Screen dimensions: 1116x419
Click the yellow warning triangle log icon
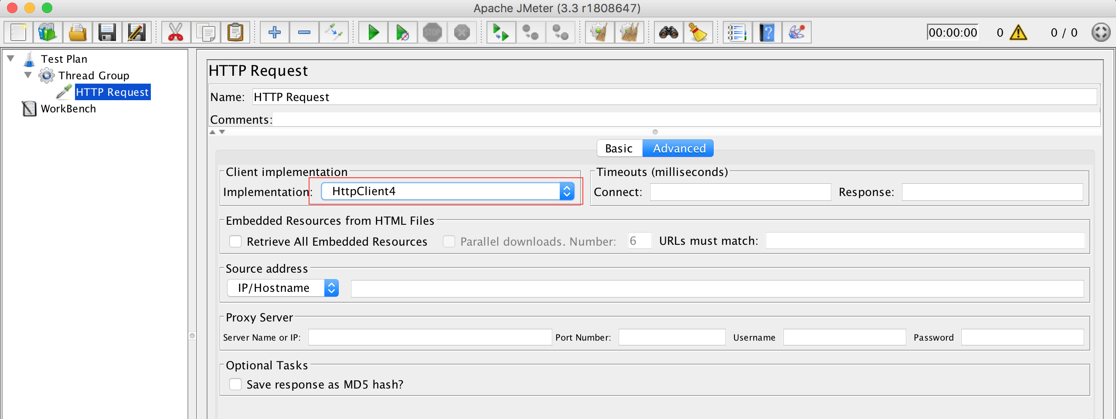pyautogui.click(x=1018, y=32)
